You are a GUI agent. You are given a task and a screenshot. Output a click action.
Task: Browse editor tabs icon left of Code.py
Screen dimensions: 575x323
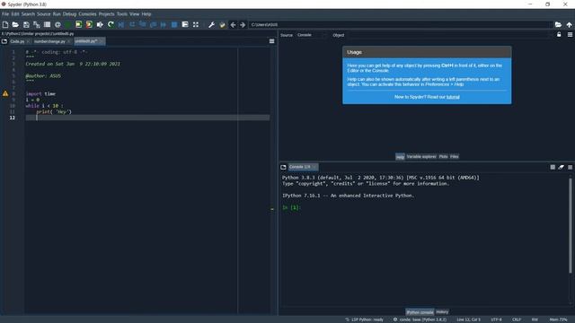coord(4,41)
